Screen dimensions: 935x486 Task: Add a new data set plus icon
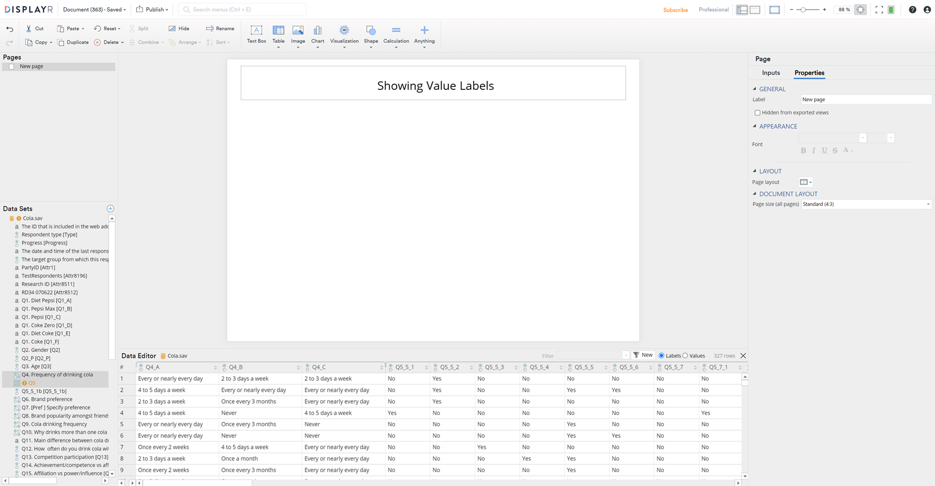tap(110, 209)
